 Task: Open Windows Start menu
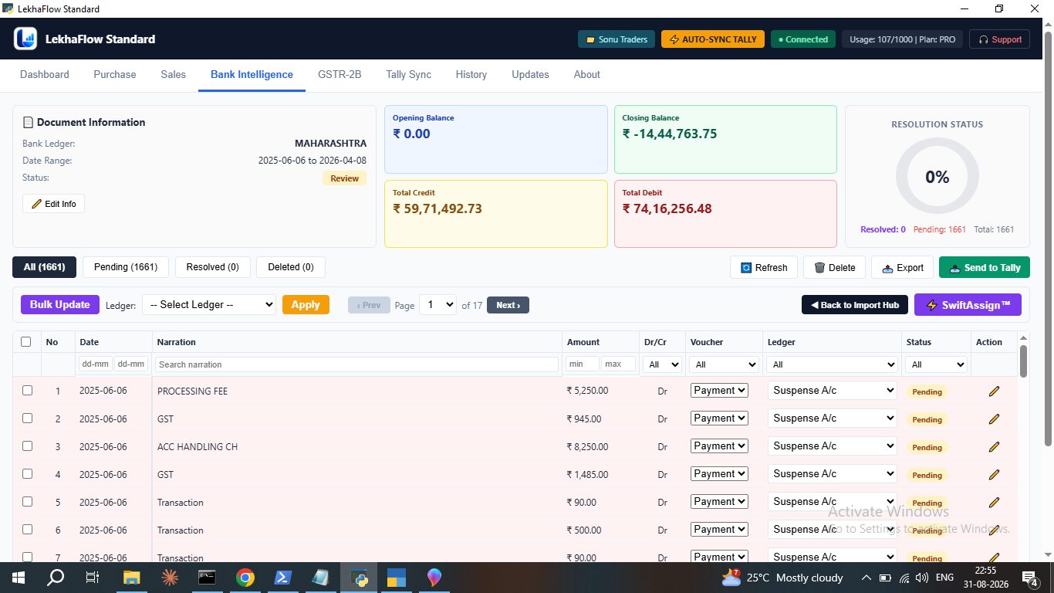click(18, 578)
